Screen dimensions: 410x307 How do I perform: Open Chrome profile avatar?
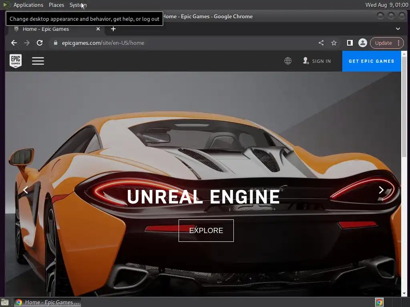tap(363, 43)
